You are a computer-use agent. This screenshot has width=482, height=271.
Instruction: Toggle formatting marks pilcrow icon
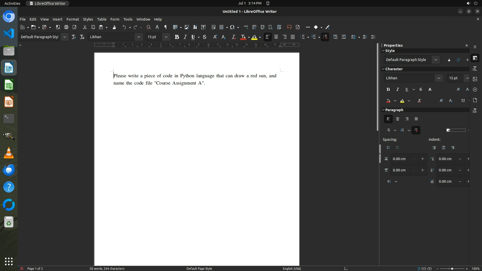click(x=165, y=27)
